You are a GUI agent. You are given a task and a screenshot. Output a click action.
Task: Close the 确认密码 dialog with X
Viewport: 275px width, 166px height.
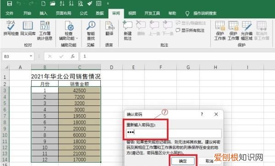pos(216,114)
